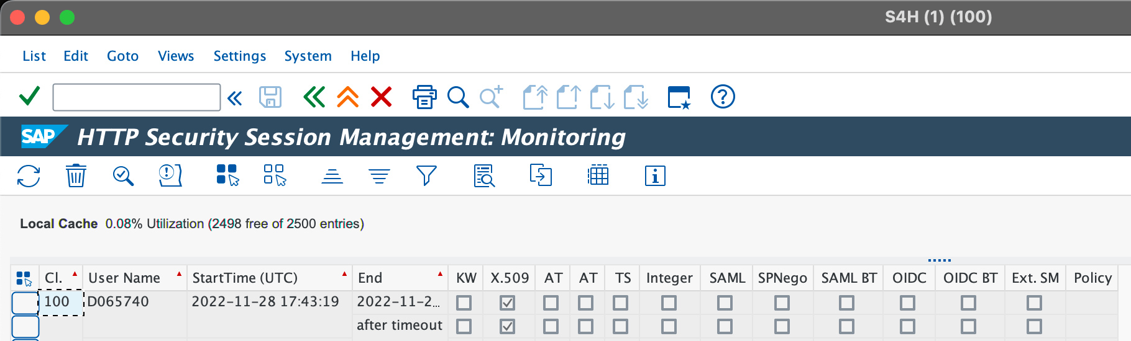Open the List menu
This screenshot has height=341, width=1131.
[x=34, y=56]
